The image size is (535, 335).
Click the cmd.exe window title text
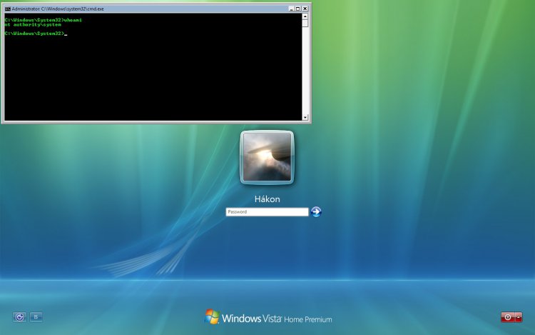(58, 9)
